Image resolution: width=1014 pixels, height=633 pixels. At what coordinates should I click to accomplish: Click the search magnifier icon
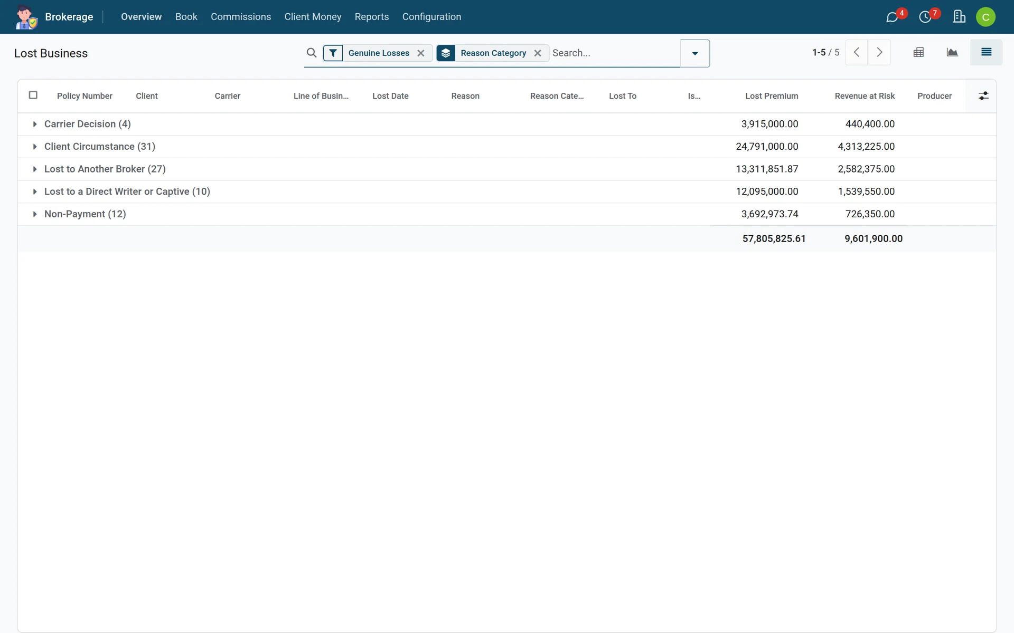[x=312, y=53]
